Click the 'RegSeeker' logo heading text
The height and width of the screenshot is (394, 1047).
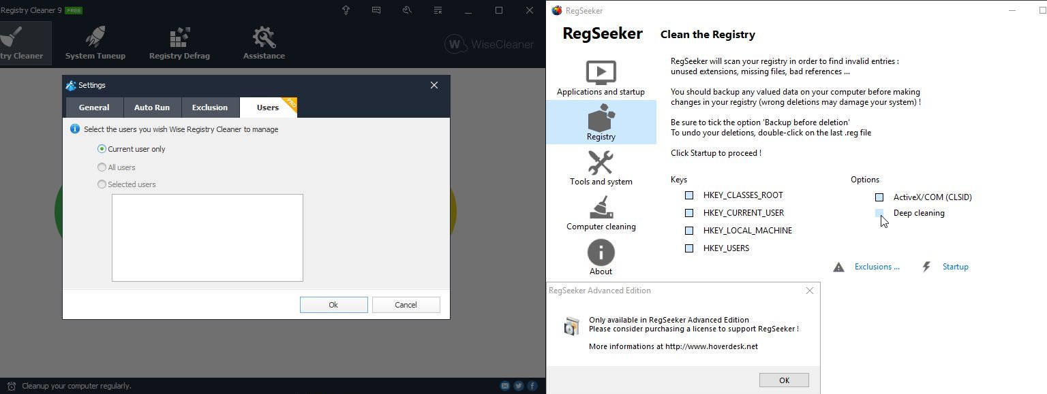[603, 33]
